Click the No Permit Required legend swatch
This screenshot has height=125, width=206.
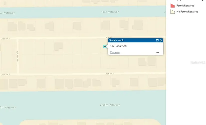[172, 11]
